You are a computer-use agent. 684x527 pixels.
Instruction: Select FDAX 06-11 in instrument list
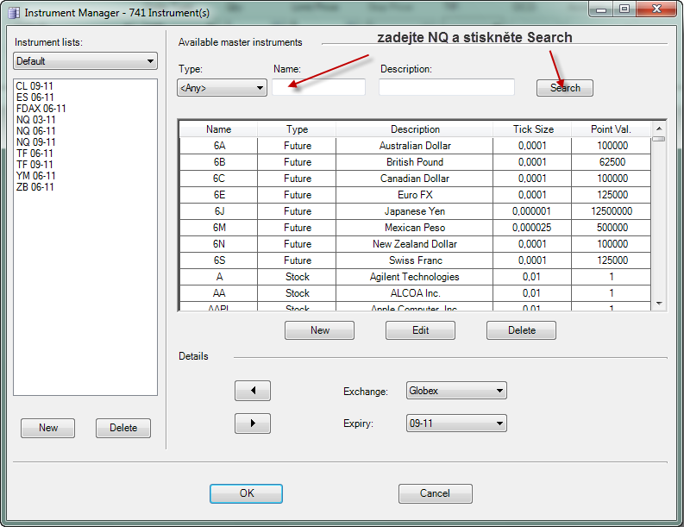(x=41, y=109)
